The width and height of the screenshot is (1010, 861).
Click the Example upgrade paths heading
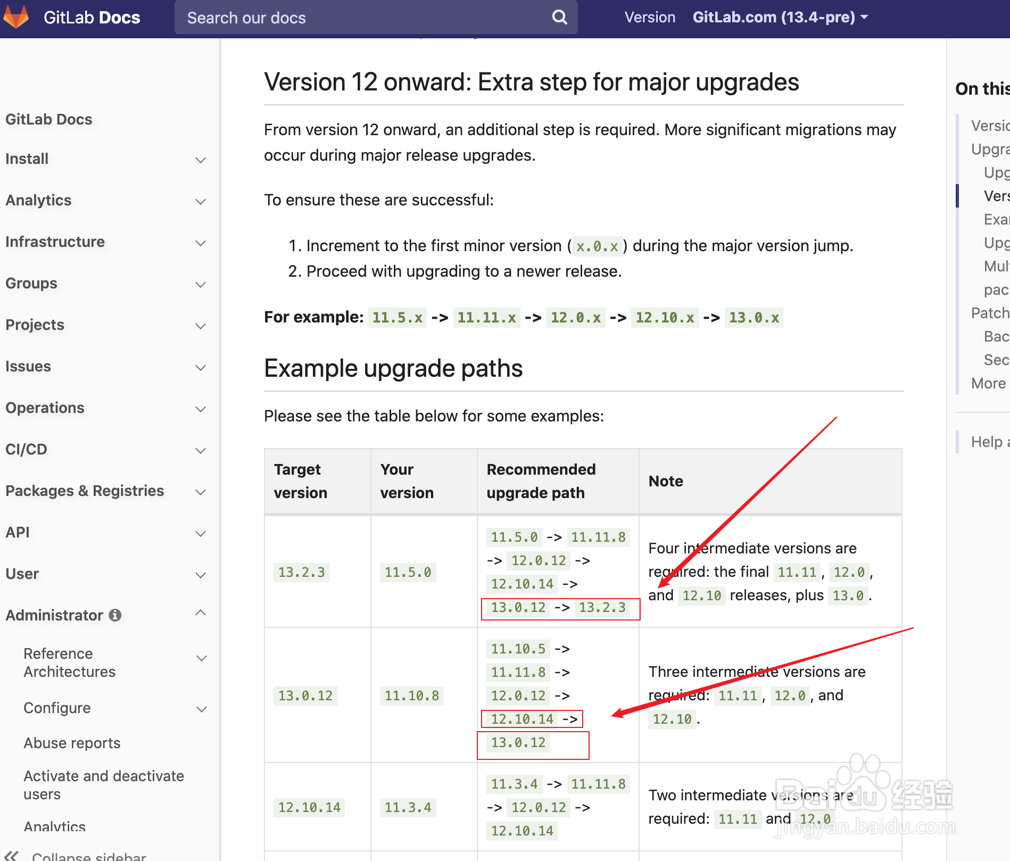[393, 368]
